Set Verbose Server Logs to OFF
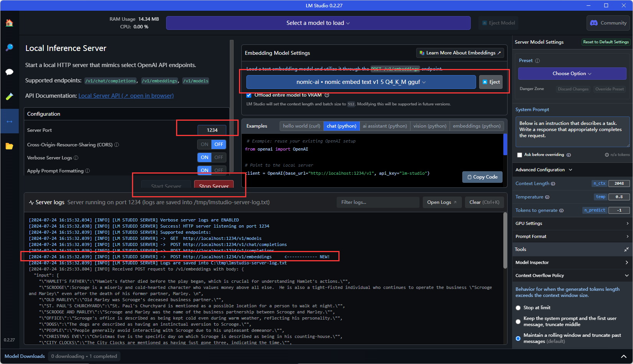This screenshot has height=364, width=633. 219,157
